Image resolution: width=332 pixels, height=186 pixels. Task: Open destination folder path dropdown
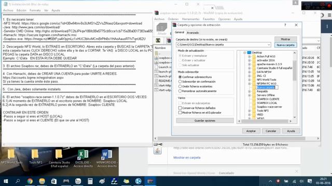click(269, 45)
